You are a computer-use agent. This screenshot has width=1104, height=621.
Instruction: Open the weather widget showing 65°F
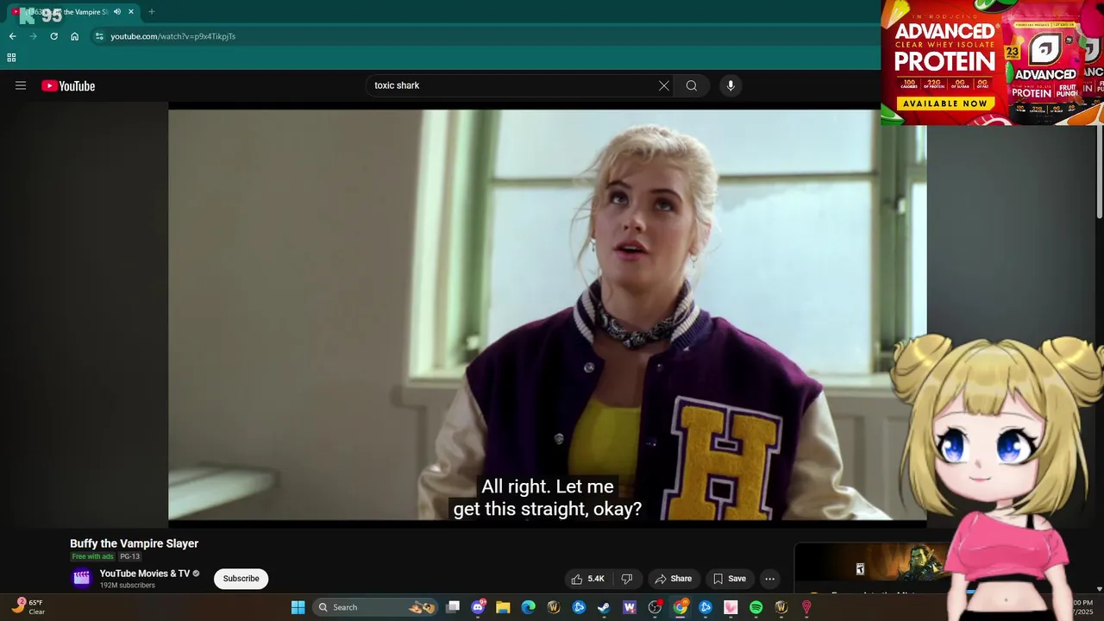28,607
